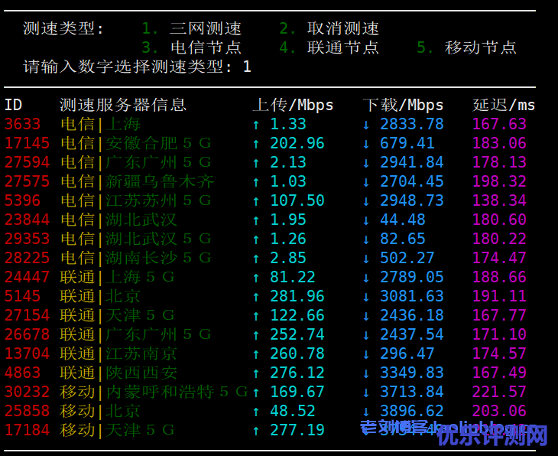Choose option 3 电信节点
558x456 pixels.
click(192, 47)
